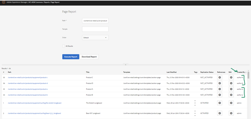Open References gear for Product D row
This screenshot has width=251, height=119.
point(220,83)
